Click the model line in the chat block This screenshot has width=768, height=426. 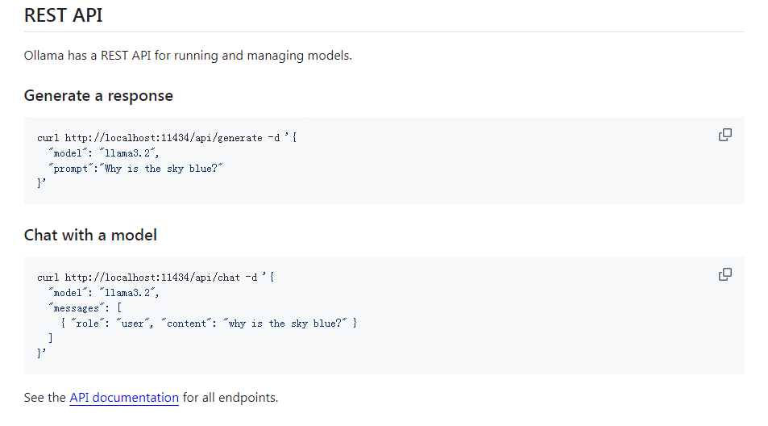pyautogui.click(x=105, y=293)
